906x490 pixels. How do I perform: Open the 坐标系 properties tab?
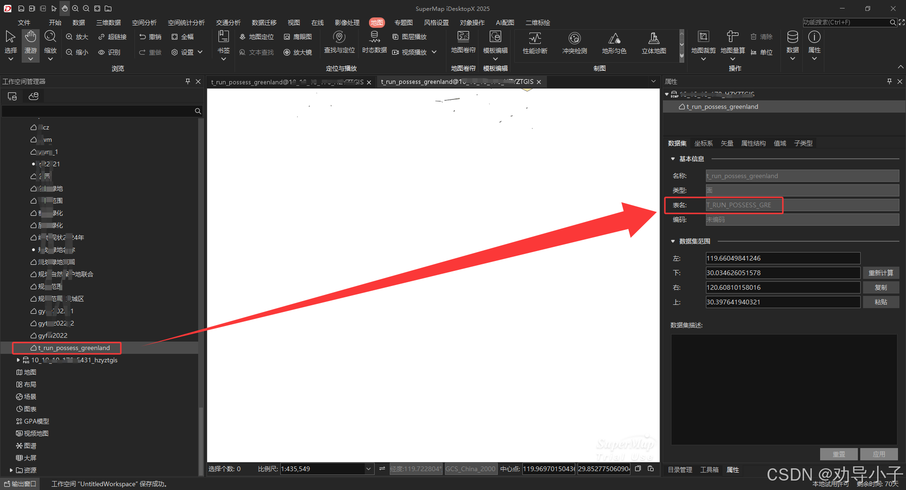pyautogui.click(x=704, y=143)
